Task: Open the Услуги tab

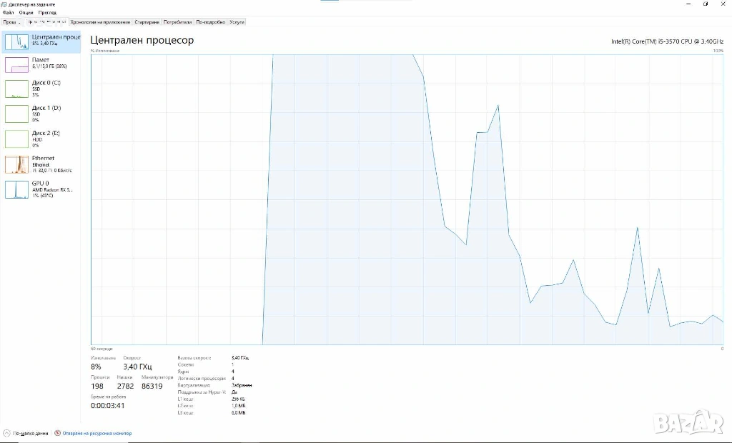Action: 237,22
